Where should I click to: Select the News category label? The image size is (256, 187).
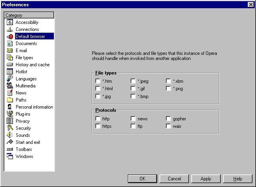pos(21,93)
